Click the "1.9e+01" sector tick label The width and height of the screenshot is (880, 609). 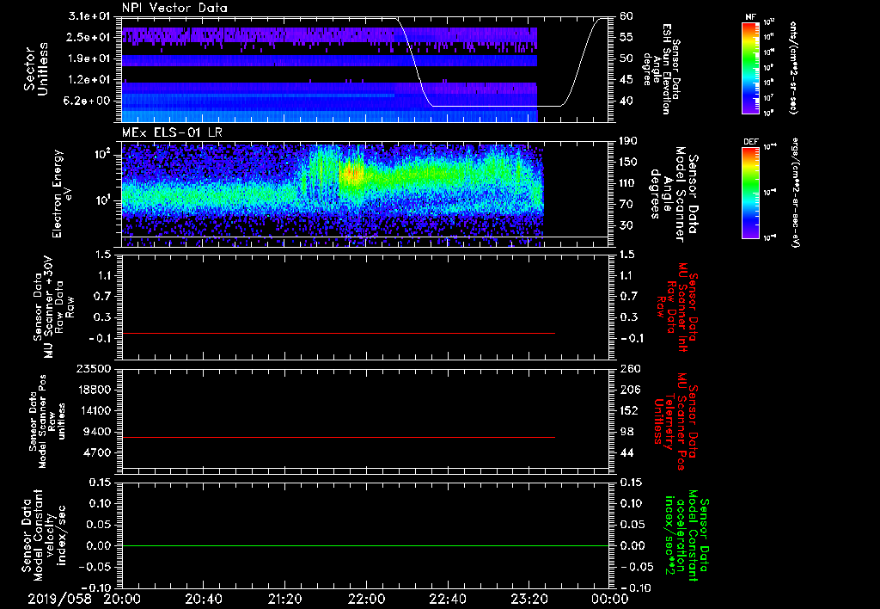point(91,58)
